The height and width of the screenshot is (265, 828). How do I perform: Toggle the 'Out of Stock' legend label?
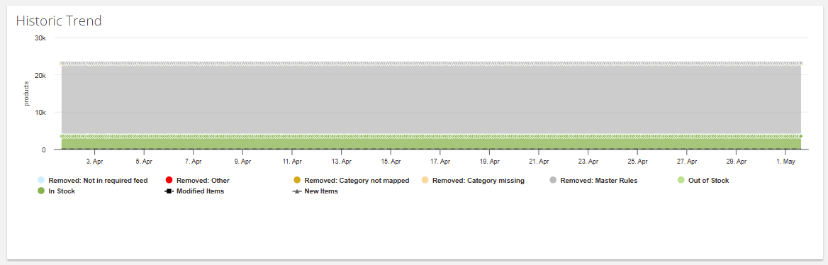click(x=709, y=181)
